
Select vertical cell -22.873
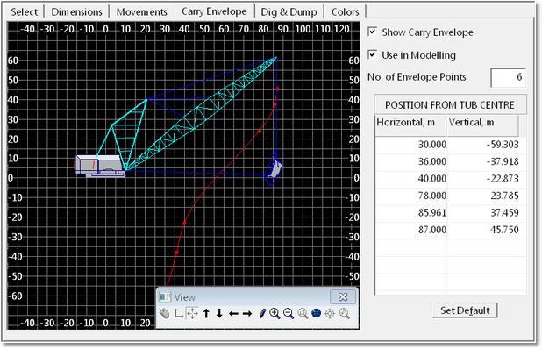(x=487, y=179)
